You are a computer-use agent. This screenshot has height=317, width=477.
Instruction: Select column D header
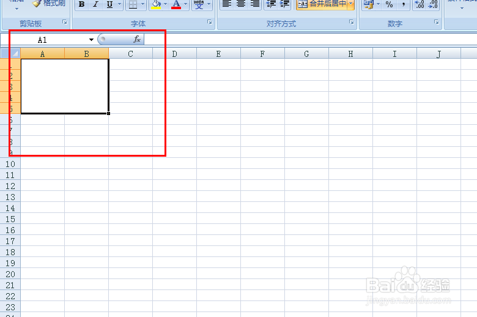[x=175, y=54]
